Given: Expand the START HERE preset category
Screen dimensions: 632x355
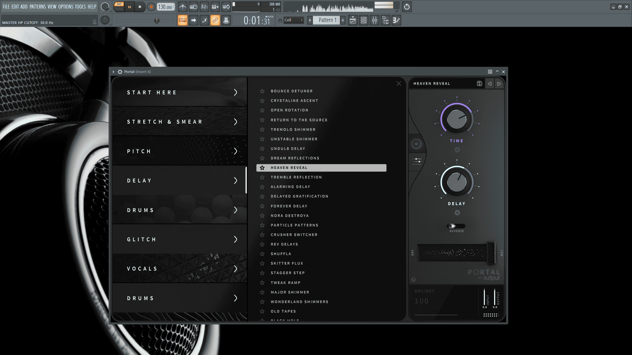Looking at the screenshot, I should 180,92.
